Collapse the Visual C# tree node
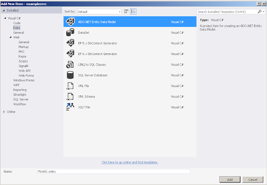 pyautogui.click(x=5, y=18)
